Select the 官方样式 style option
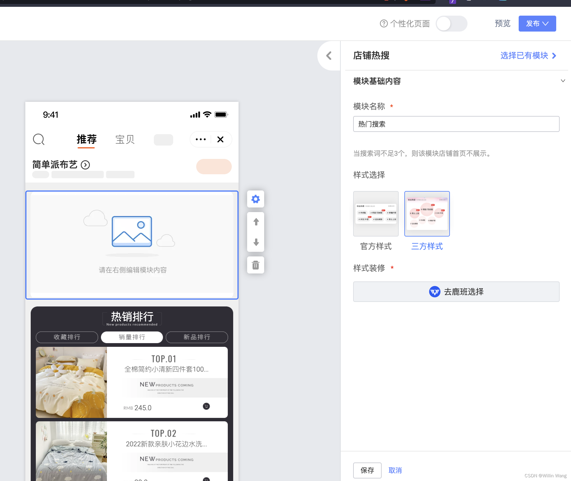The height and width of the screenshot is (481, 571). coord(376,213)
